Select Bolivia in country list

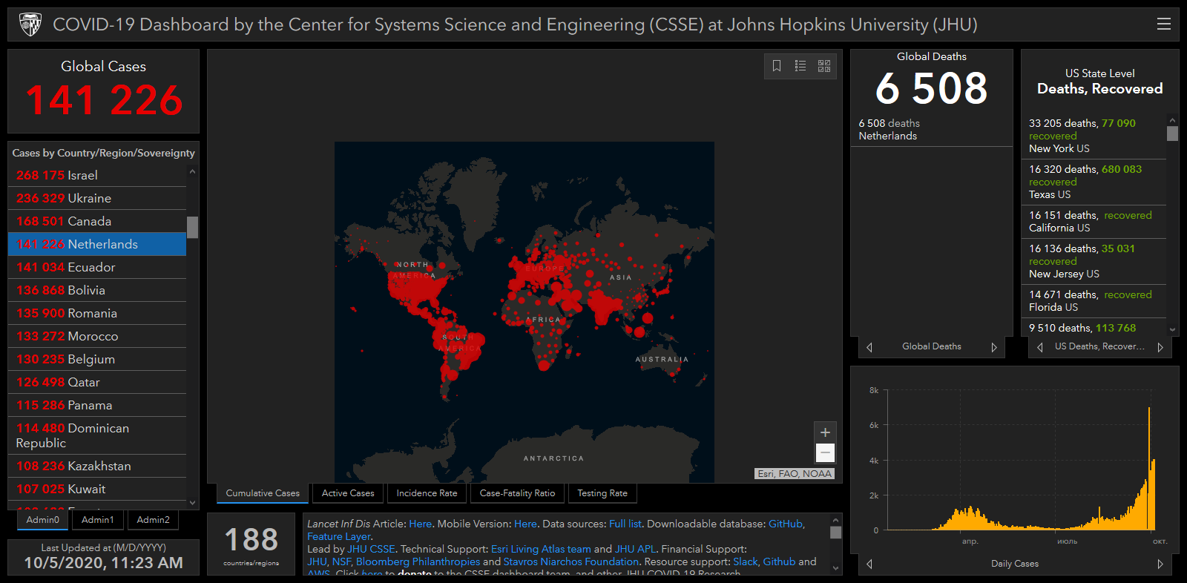coord(97,290)
